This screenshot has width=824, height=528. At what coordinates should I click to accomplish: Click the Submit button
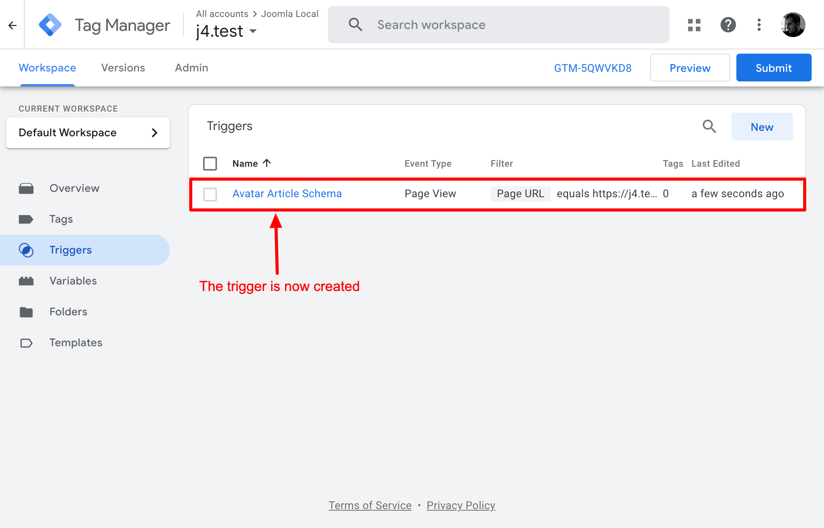pyautogui.click(x=773, y=68)
